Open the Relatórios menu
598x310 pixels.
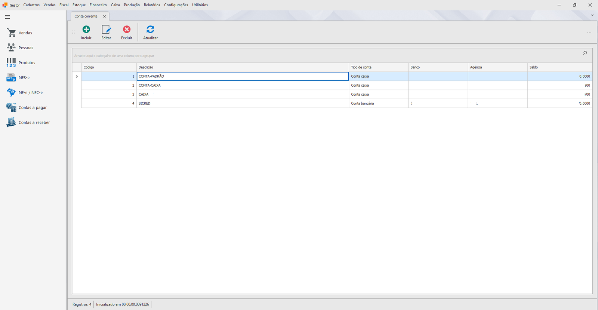[x=152, y=5]
